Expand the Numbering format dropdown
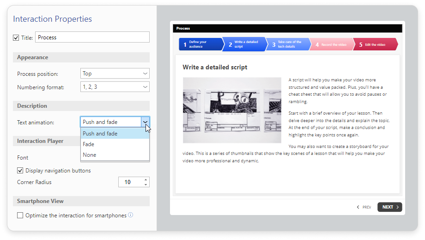This screenshot has height=240, width=425. 115,87
